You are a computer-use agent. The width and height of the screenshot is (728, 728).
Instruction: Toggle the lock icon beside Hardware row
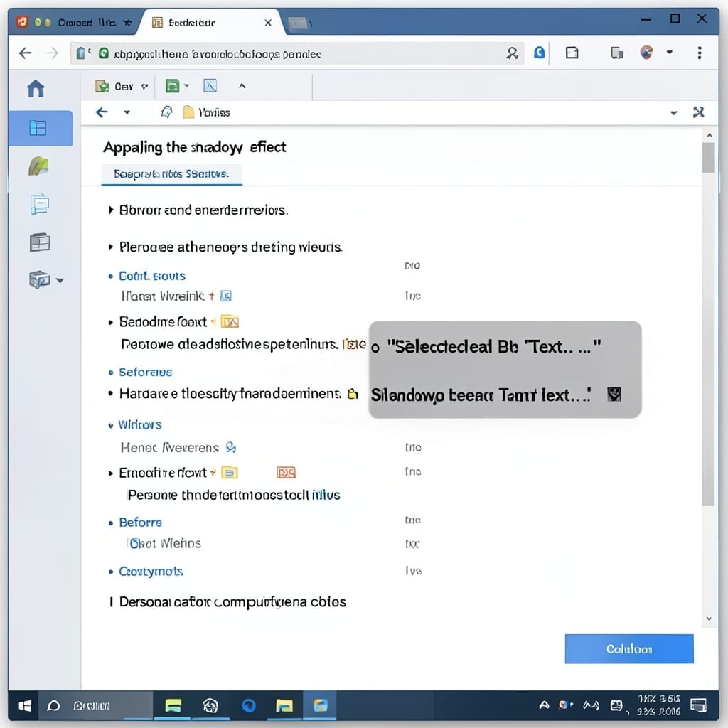tap(353, 394)
